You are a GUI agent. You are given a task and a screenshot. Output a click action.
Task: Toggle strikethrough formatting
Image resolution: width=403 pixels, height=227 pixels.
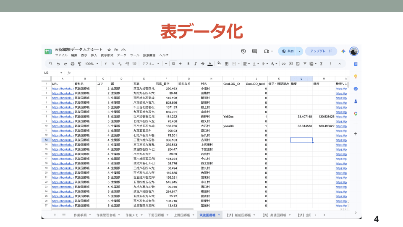[202, 64]
